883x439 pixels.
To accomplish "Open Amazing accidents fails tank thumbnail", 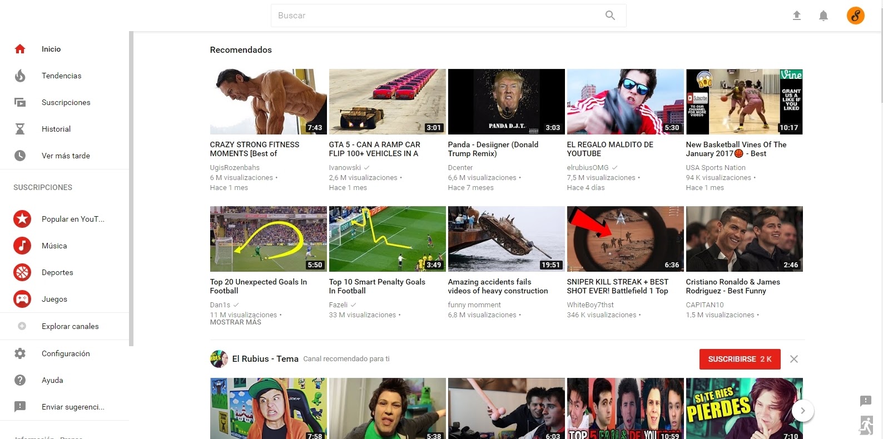I will (x=506, y=239).
